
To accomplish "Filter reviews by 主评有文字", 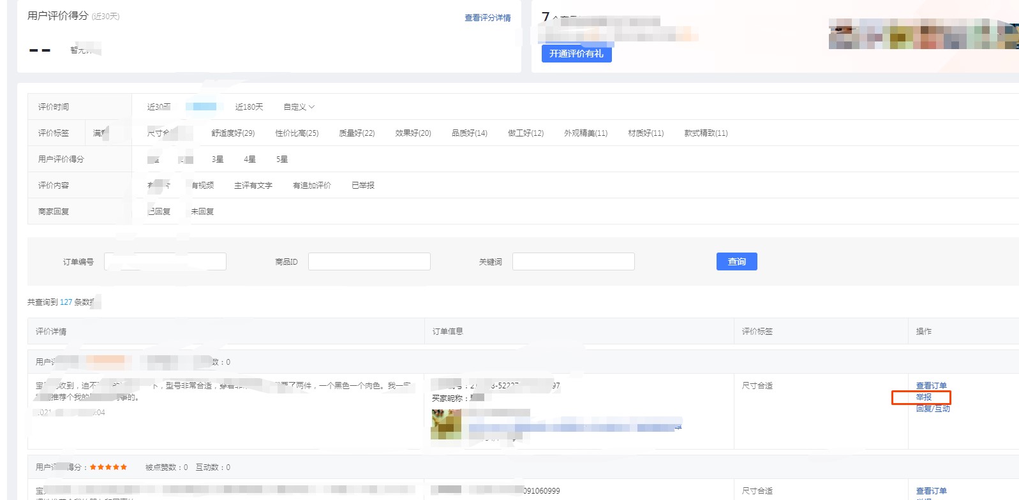I will point(253,186).
